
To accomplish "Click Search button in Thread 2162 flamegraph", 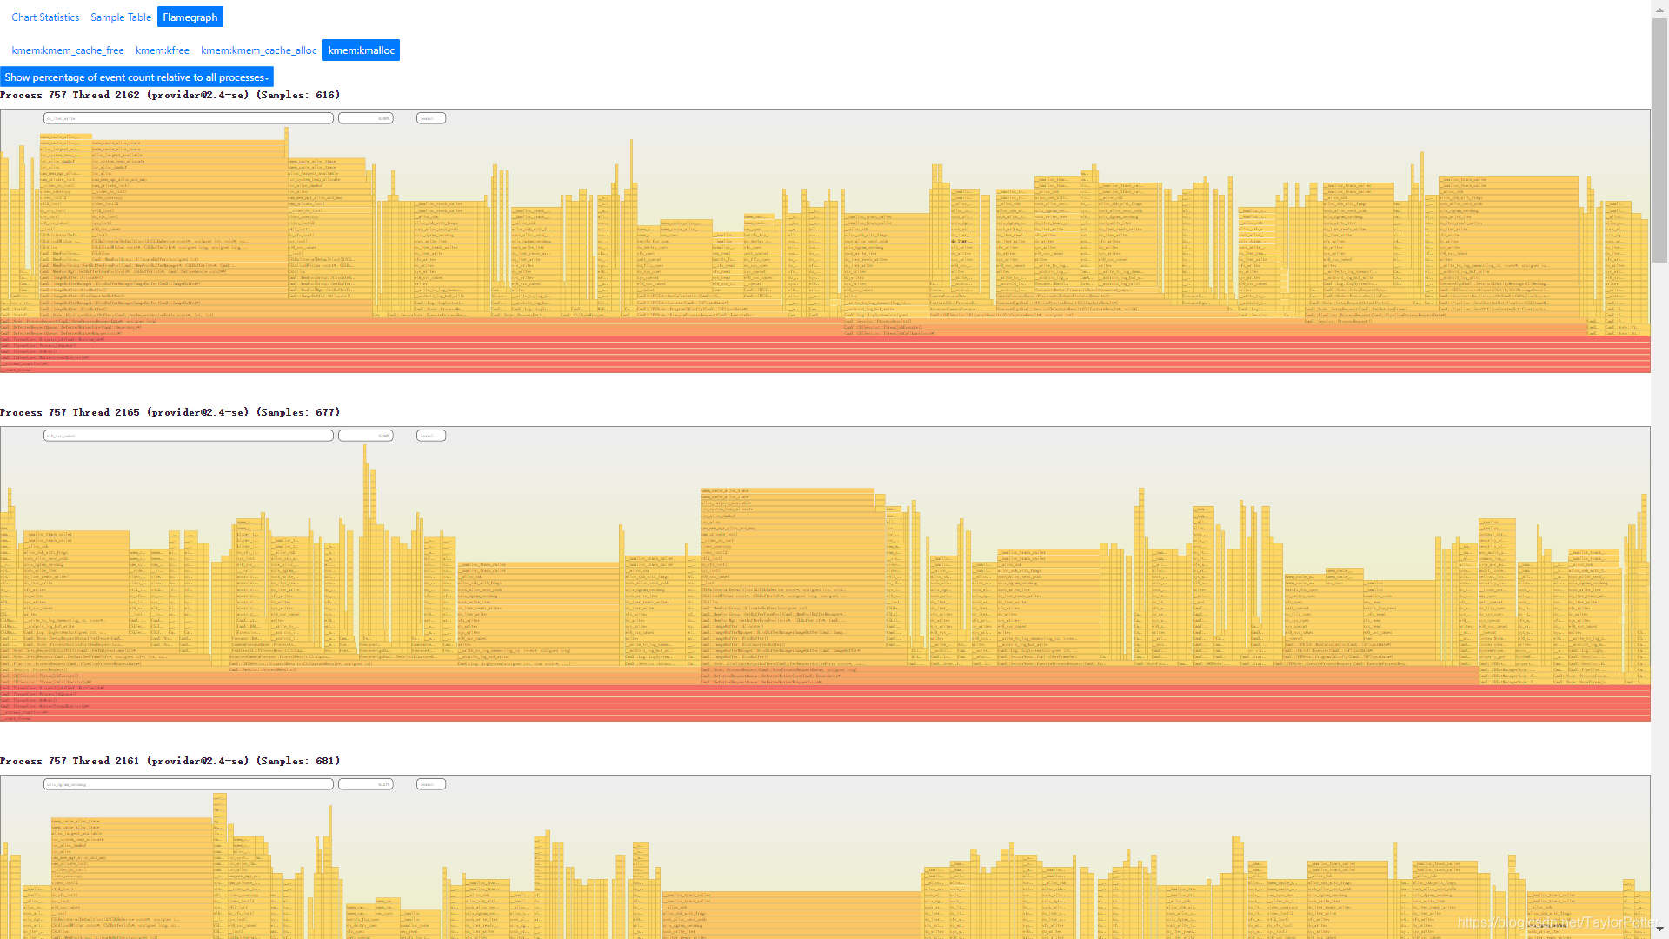I will pyautogui.click(x=430, y=118).
